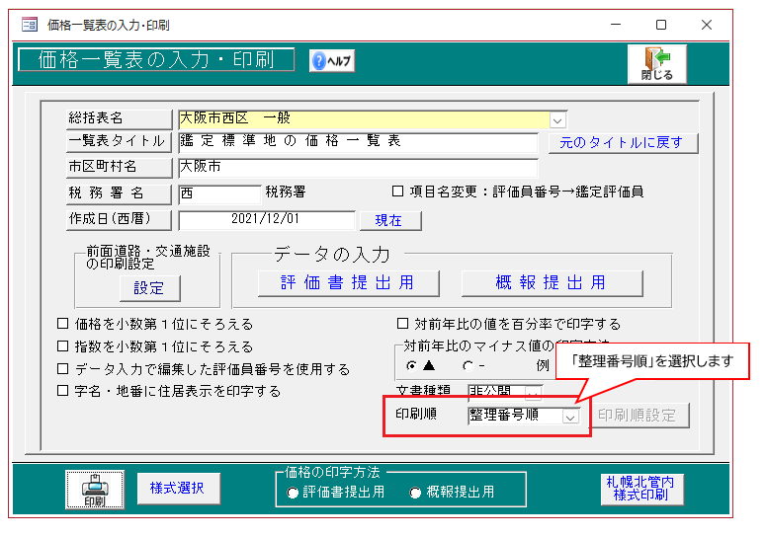The width and height of the screenshot is (765, 536).
Task: Click the 印刷 printer icon button
Action: [x=94, y=489]
